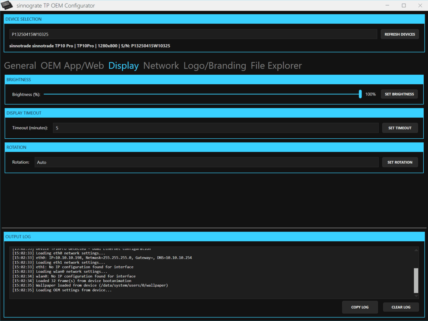
Task: Click the sinnograte app icon in the title bar
Action: pos(7,5)
